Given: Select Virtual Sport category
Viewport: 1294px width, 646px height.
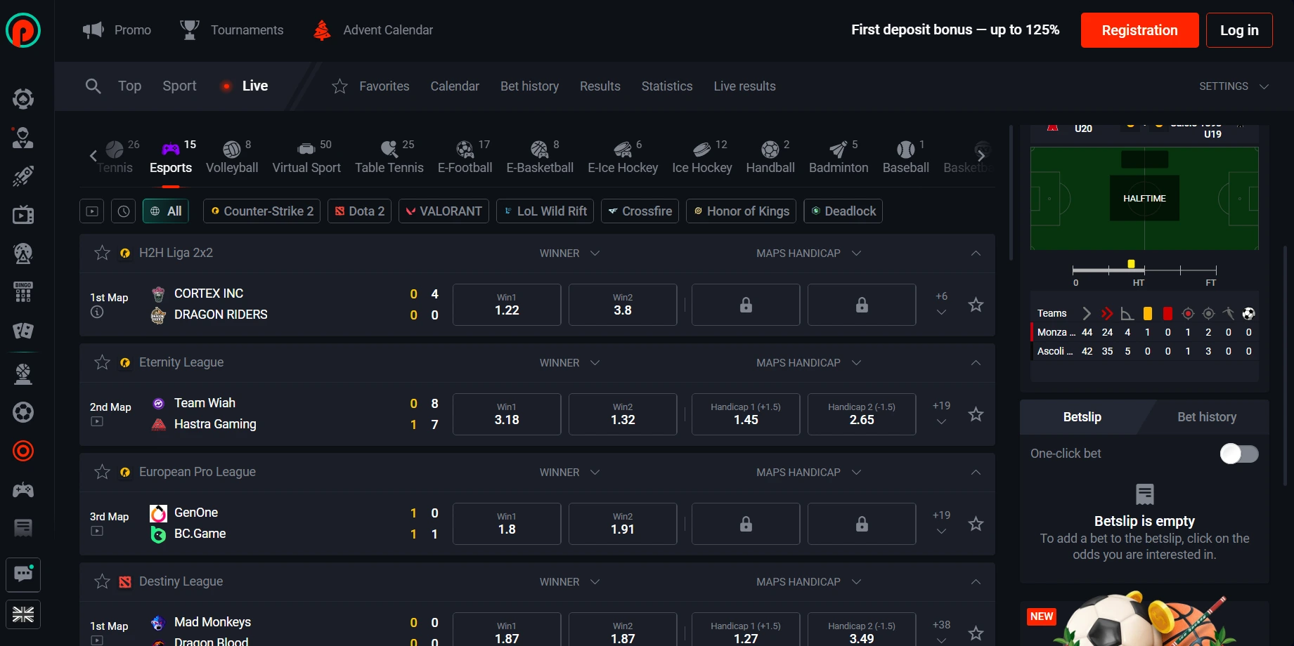Looking at the screenshot, I should [x=306, y=157].
